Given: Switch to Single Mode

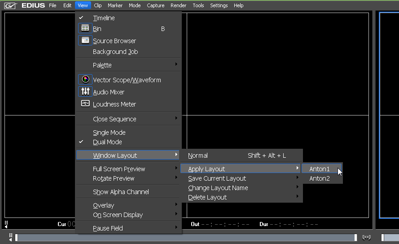Looking at the screenshot, I should (109, 133).
